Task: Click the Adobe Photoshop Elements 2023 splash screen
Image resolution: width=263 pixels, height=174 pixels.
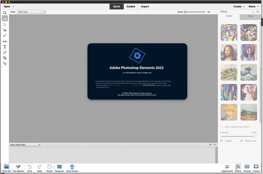Action: [x=137, y=71]
